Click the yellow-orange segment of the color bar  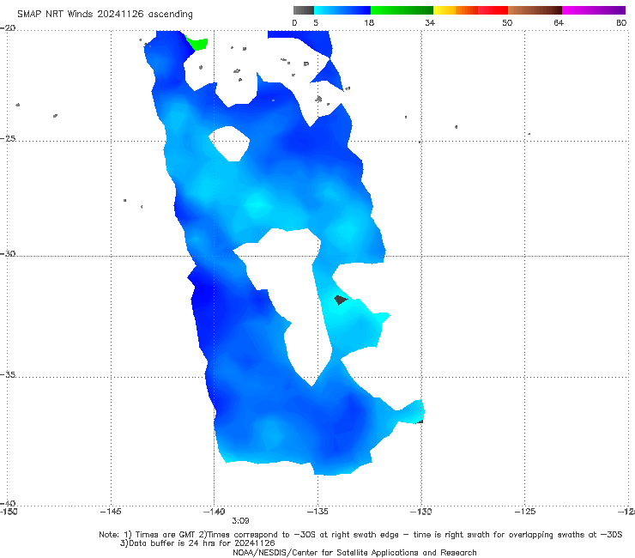pos(456,10)
